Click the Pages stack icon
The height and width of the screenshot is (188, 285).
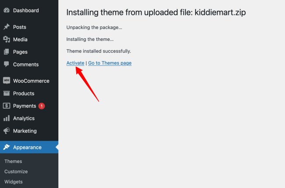click(7, 52)
